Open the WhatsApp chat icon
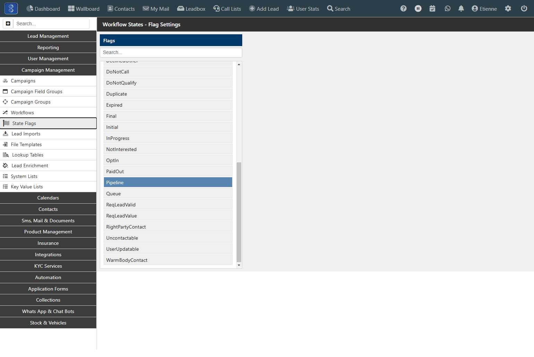The height and width of the screenshot is (357, 534). 447,9
